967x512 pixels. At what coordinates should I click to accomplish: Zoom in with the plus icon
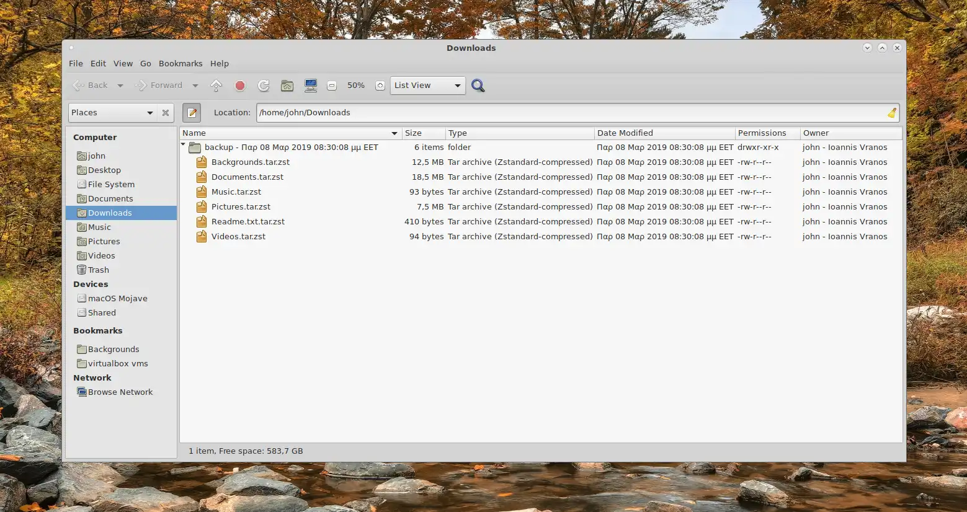click(x=380, y=86)
